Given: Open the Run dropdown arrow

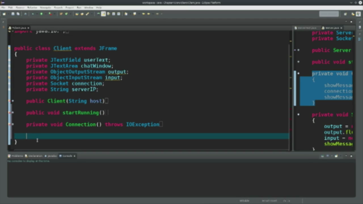Looking at the screenshot, I should pos(45,14).
